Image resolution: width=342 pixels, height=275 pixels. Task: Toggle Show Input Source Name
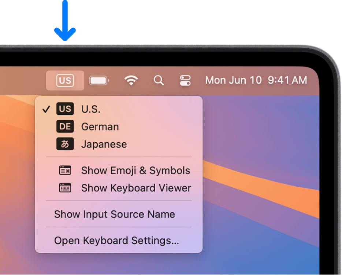[x=119, y=214]
